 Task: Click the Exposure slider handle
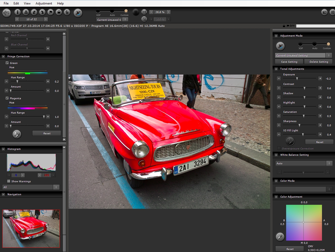tap(297, 79)
